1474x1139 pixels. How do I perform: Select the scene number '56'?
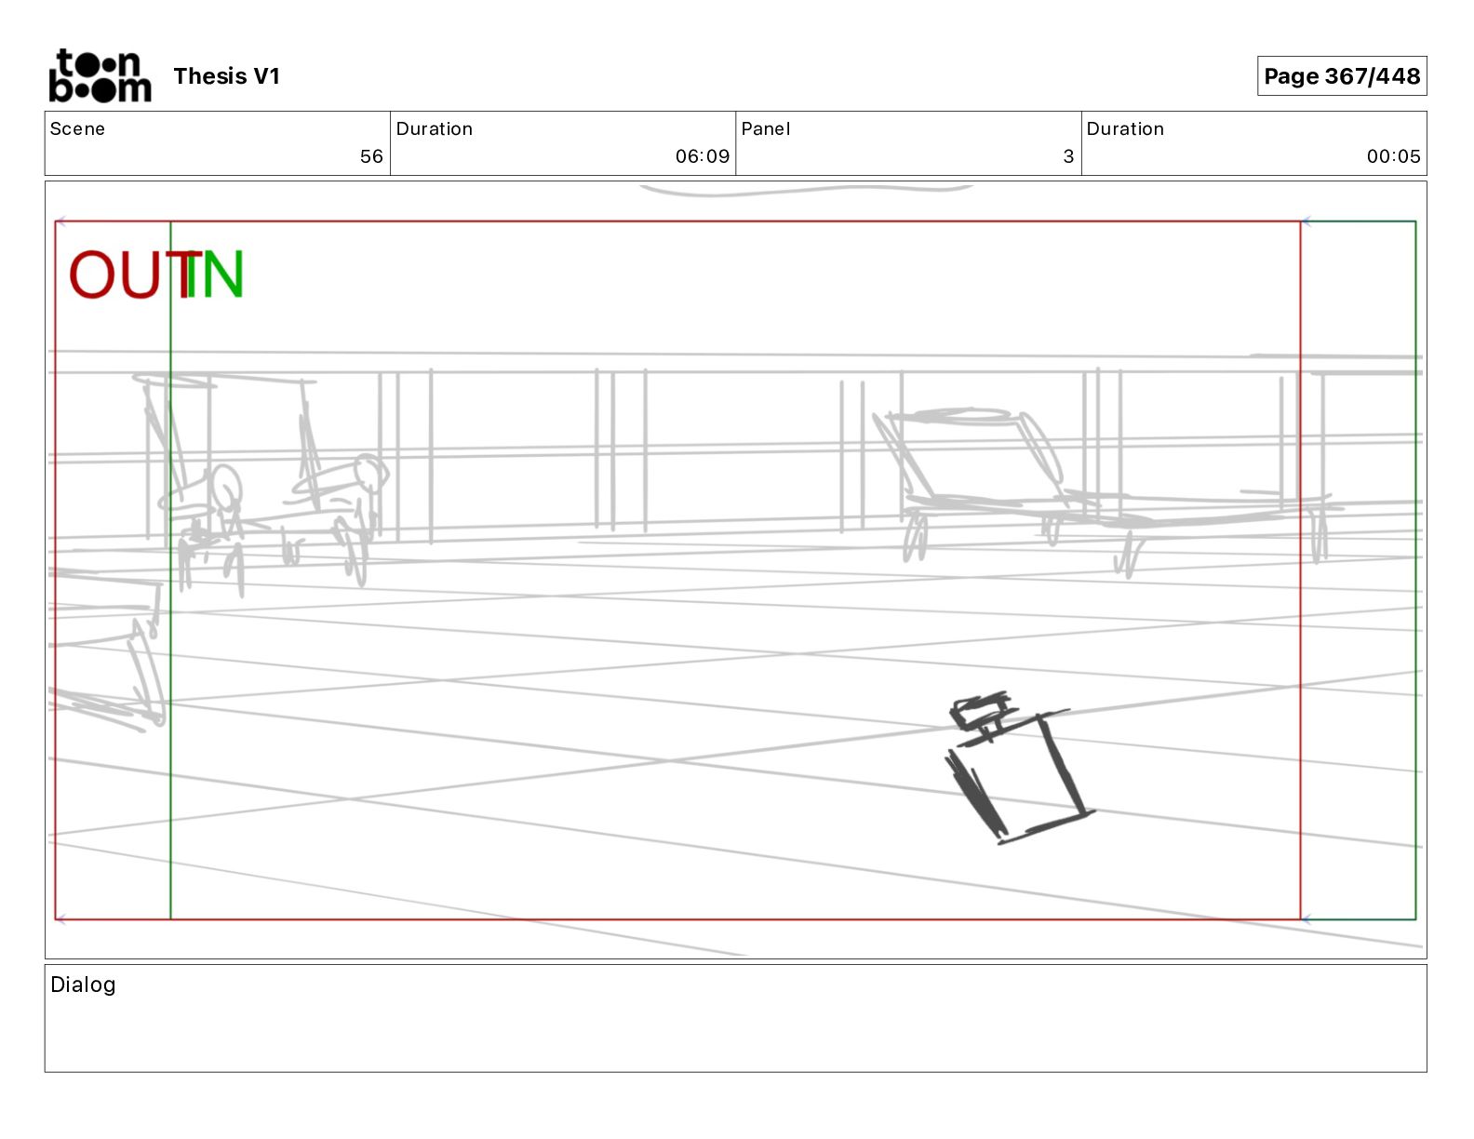tap(371, 156)
